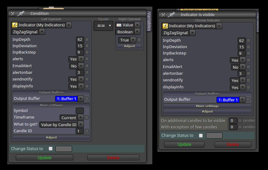Open the Variables side tab in Condition window
Image resolution: width=268 pixels, height=170 pixels.
(x=149, y=21)
